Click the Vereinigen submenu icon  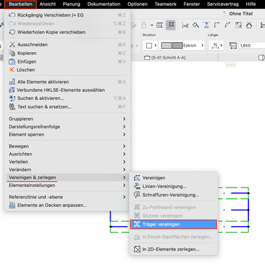(137, 178)
